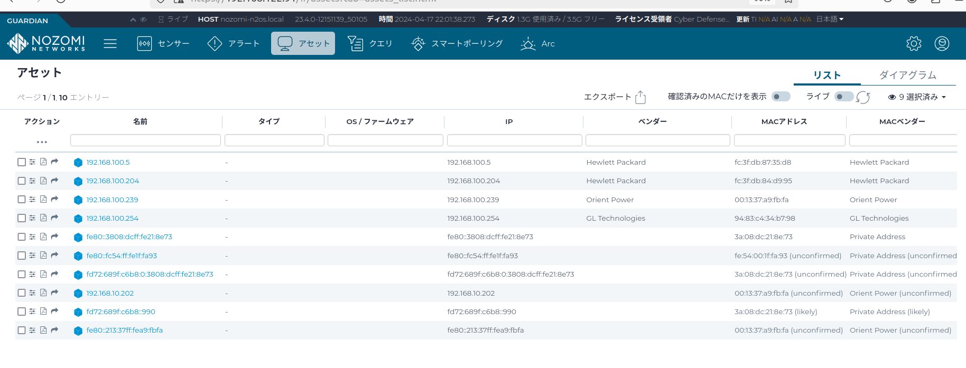Open the 日本語 language dropdown

[x=830, y=19]
